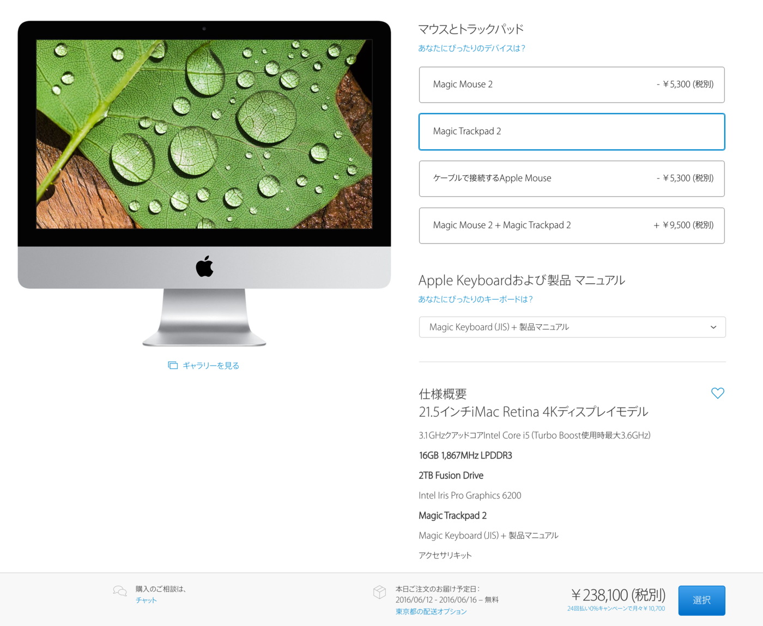Click the ¥238,100 (税別) total price
This screenshot has height=626, width=763.
click(x=618, y=595)
